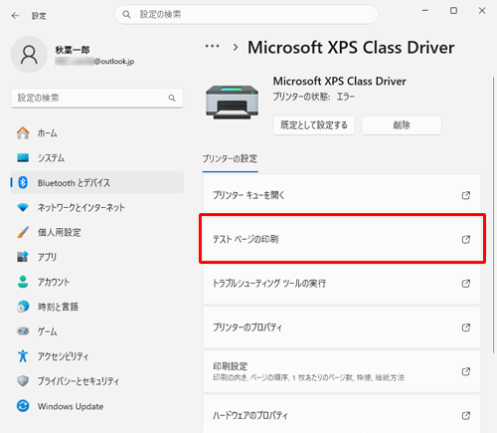497x433 pixels.
Task: Open ネットワークとインターネット settings
Action: pos(97,208)
